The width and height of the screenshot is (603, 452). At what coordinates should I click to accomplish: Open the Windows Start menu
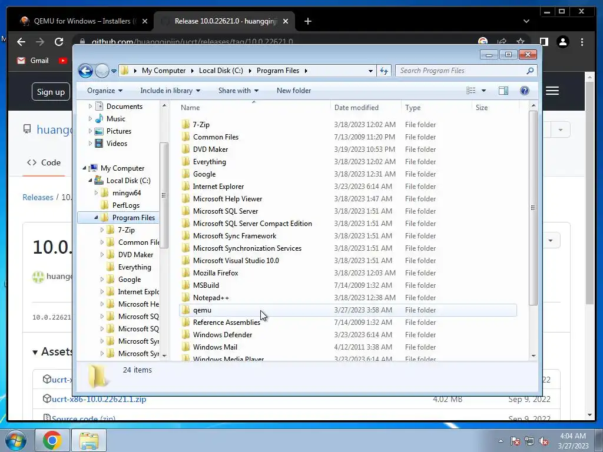coord(15,440)
